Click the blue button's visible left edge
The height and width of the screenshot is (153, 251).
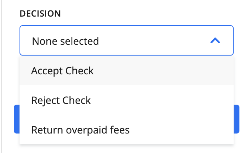(x=17, y=119)
